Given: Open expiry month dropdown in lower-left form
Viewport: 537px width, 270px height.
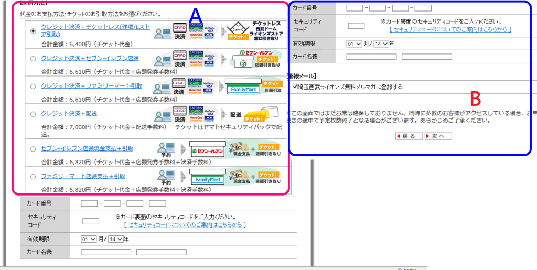Looking at the screenshot, I should point(89,240).
